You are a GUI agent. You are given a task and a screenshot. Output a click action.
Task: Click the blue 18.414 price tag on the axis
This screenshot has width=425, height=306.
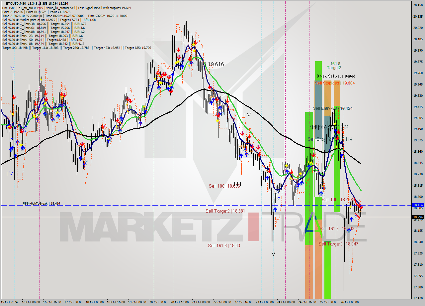[417, 205]
